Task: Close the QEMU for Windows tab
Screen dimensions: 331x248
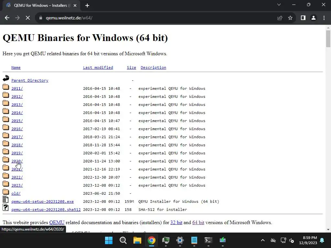Action: tap(75, 5)
